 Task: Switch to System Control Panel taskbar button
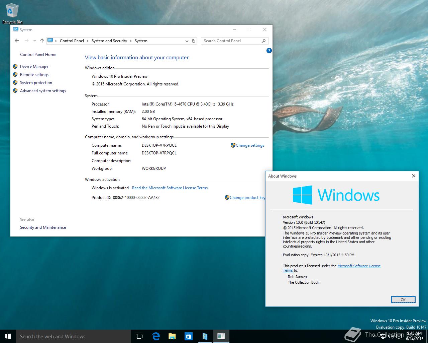click(205, 336)
